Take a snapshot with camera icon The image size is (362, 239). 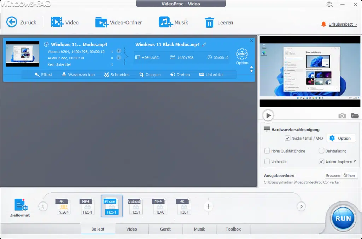(x=342, y=115)
